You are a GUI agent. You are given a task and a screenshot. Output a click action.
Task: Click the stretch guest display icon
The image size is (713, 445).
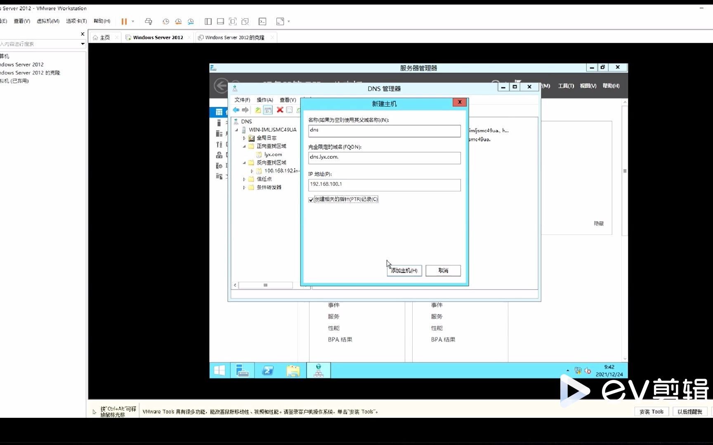click(280, 21)
